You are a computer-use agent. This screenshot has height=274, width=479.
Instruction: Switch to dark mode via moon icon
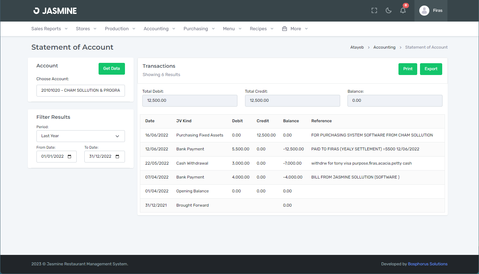coord(389,10)
